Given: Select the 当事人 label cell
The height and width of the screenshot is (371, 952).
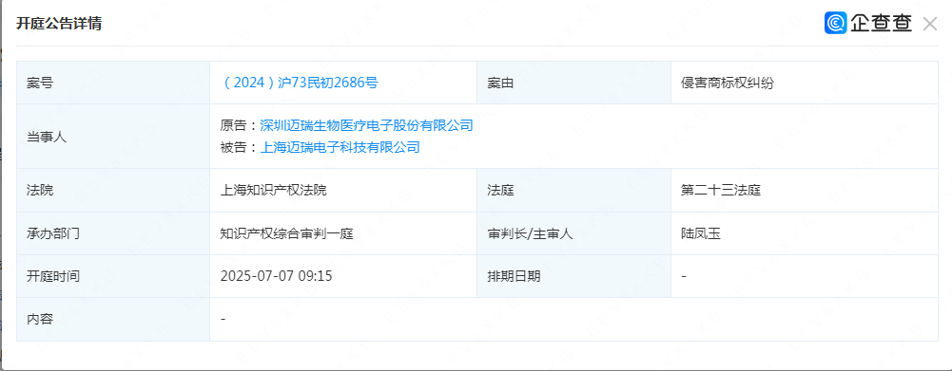Looking at the screenshot, I should coord(113,137).
